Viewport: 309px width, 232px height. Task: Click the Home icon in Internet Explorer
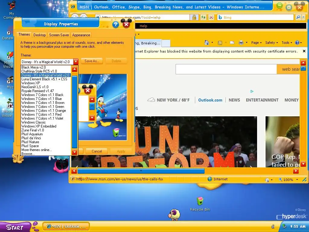206,42
